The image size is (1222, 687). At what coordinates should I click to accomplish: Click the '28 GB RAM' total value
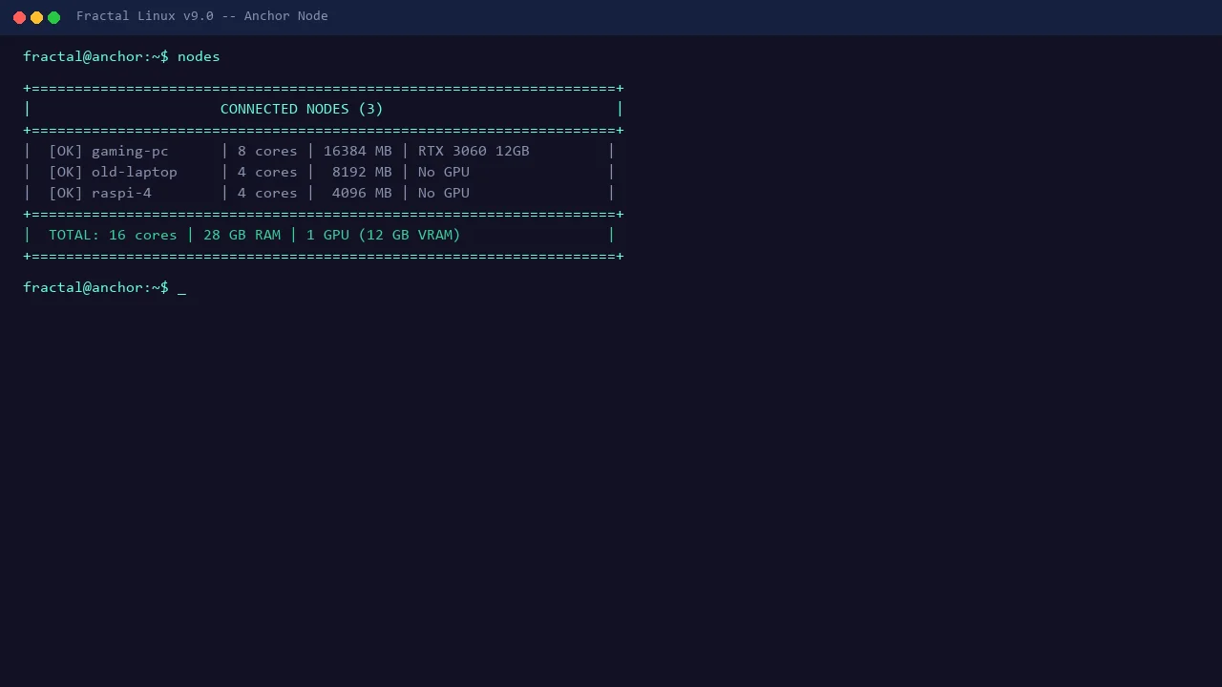[x=242, y=235]
